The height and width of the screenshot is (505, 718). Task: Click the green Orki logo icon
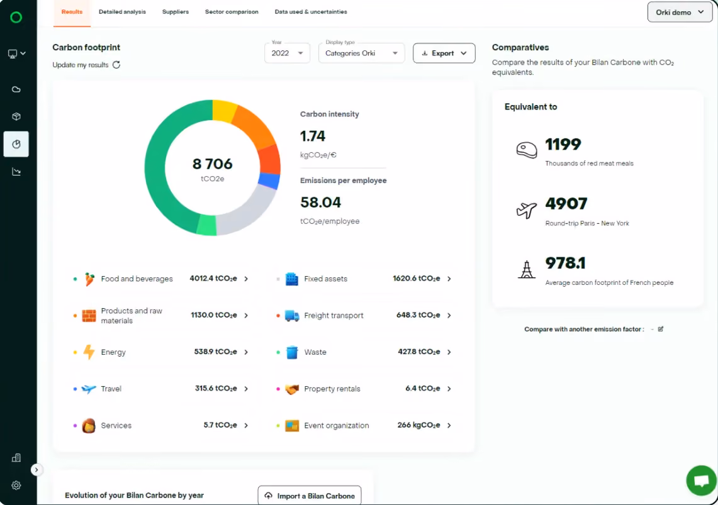pos(16,18)
